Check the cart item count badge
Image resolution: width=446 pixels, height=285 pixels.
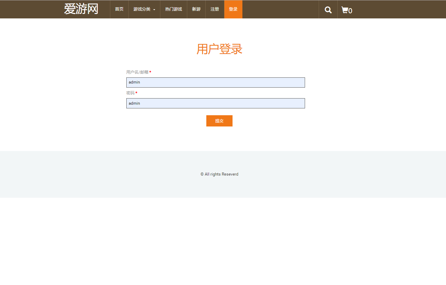coord(350,11)
